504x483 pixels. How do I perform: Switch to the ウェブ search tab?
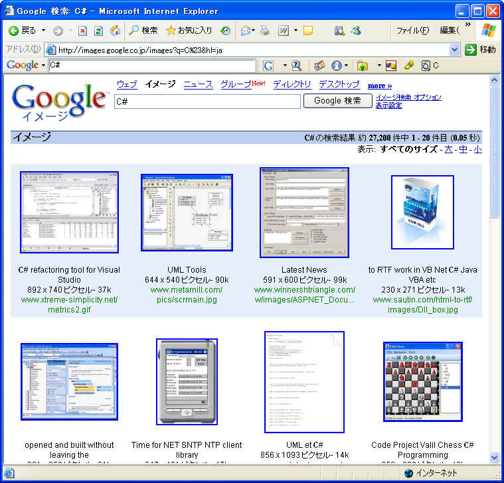point(127,84)
